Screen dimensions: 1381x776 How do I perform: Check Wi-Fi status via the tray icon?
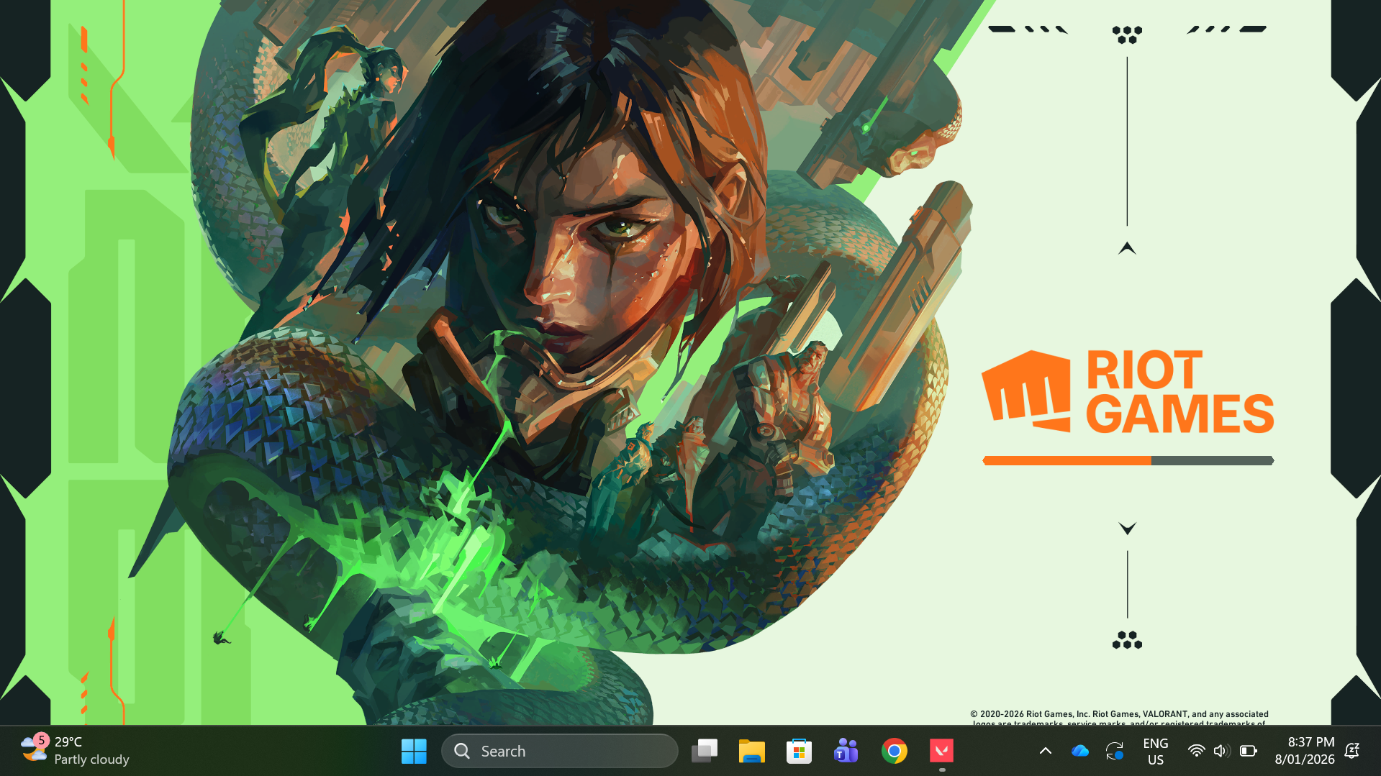tap(1197, 750)
